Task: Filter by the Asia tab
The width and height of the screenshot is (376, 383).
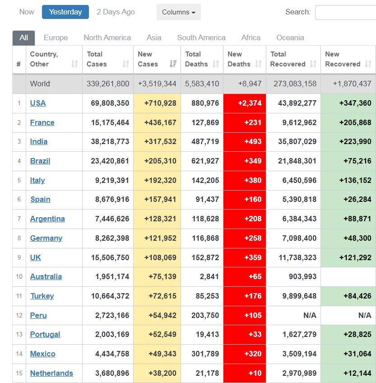Action: pyautogui.click(x=154, y=38)
